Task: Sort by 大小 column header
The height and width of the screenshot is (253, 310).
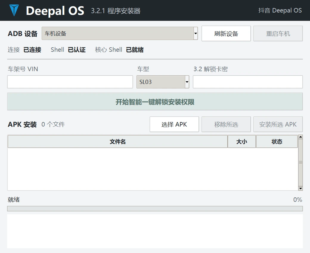Action: [x=242, y=141]
